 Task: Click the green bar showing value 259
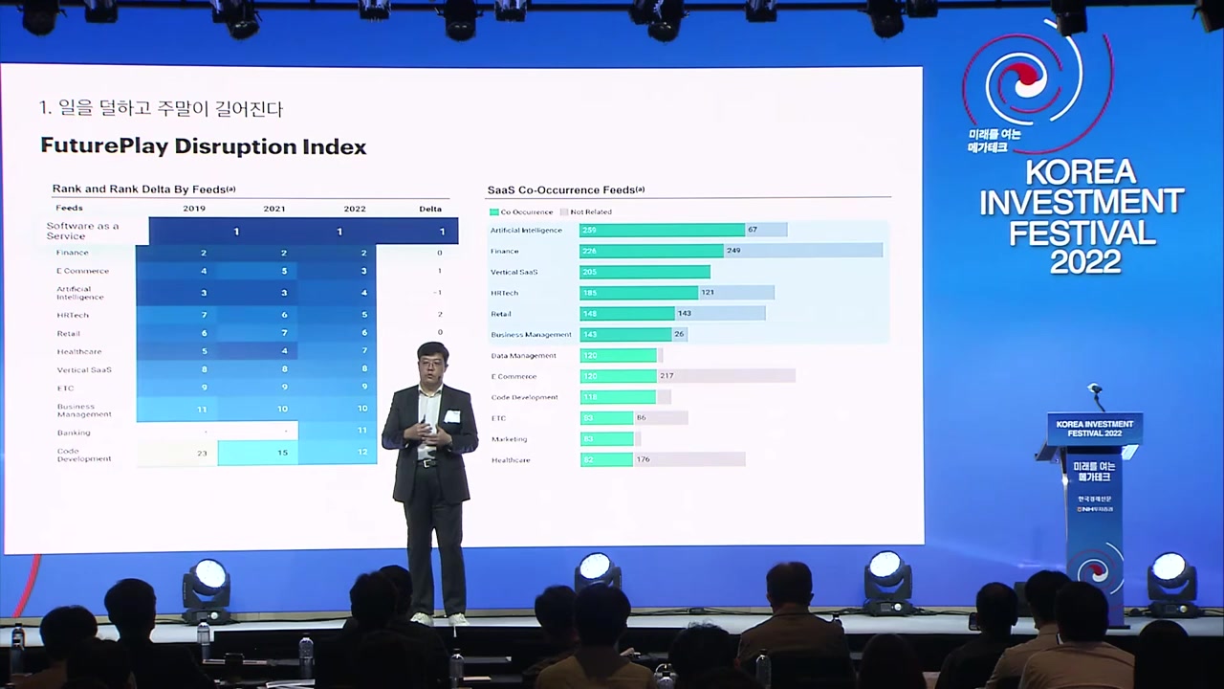point(662,230)
